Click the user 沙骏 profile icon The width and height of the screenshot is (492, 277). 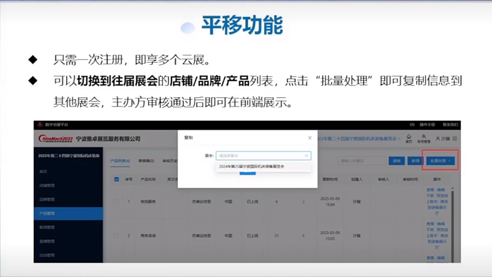click(438, 138)
